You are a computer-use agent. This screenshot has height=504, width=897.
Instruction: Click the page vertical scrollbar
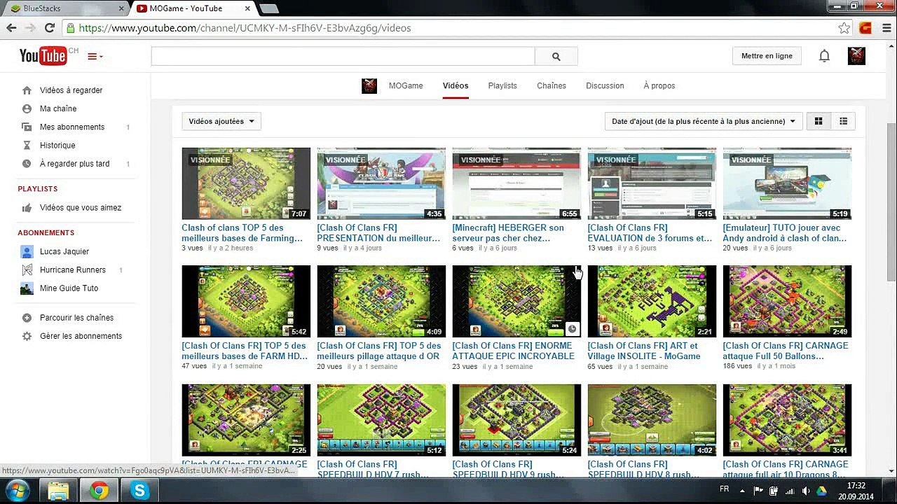(891, 202)
